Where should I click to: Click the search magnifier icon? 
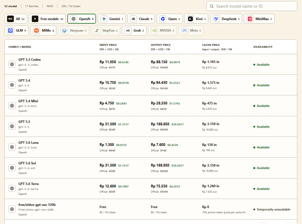click(212, 6)
